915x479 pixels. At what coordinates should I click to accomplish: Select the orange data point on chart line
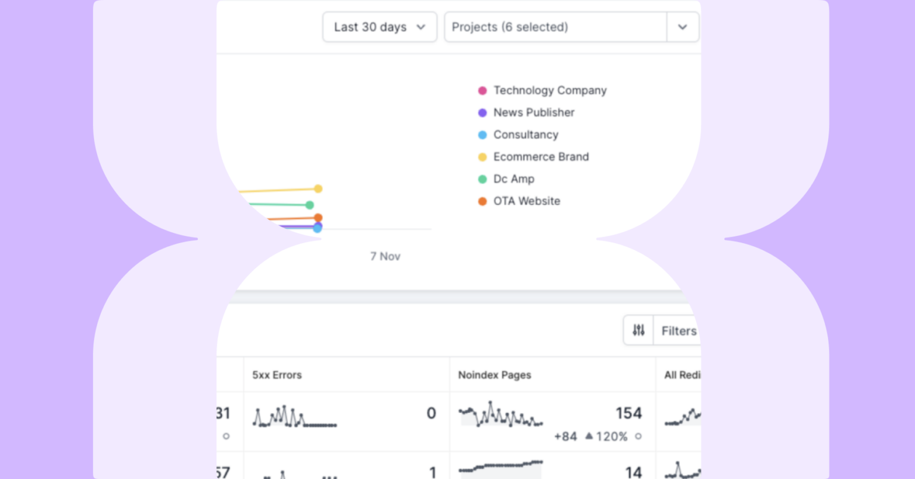tap(318, 218)
